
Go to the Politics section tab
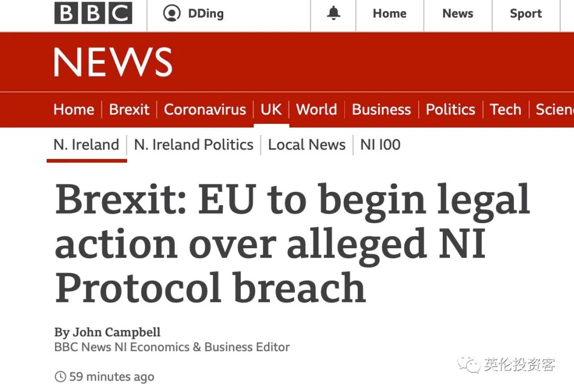450,109
